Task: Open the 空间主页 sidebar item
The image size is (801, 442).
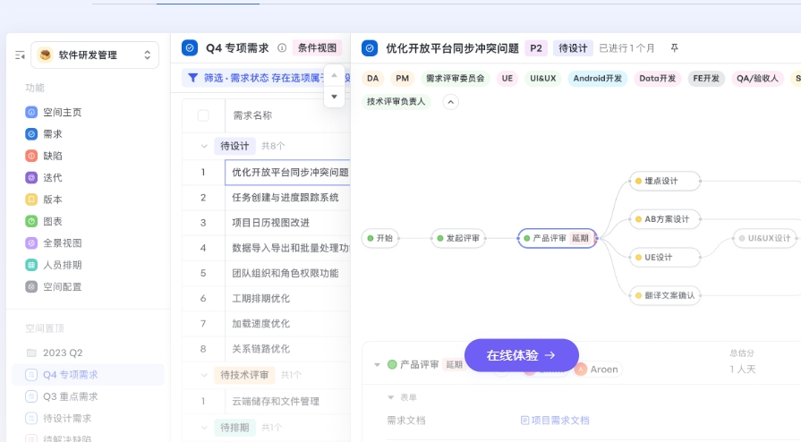Action: [x=62, y=113]
